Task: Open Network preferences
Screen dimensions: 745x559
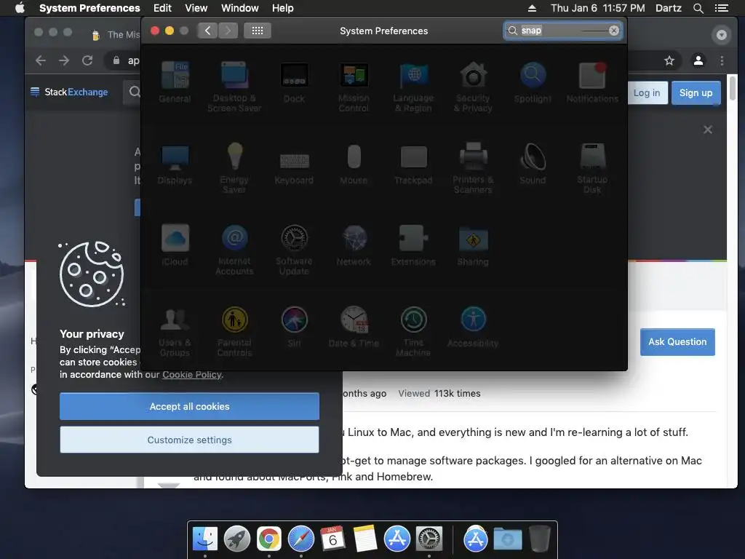Action: (354, 245)
